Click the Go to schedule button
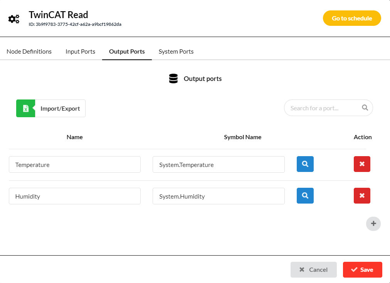The height and width of the screenshot is (283, 390). pyautogui.click(x=352, y=18)
